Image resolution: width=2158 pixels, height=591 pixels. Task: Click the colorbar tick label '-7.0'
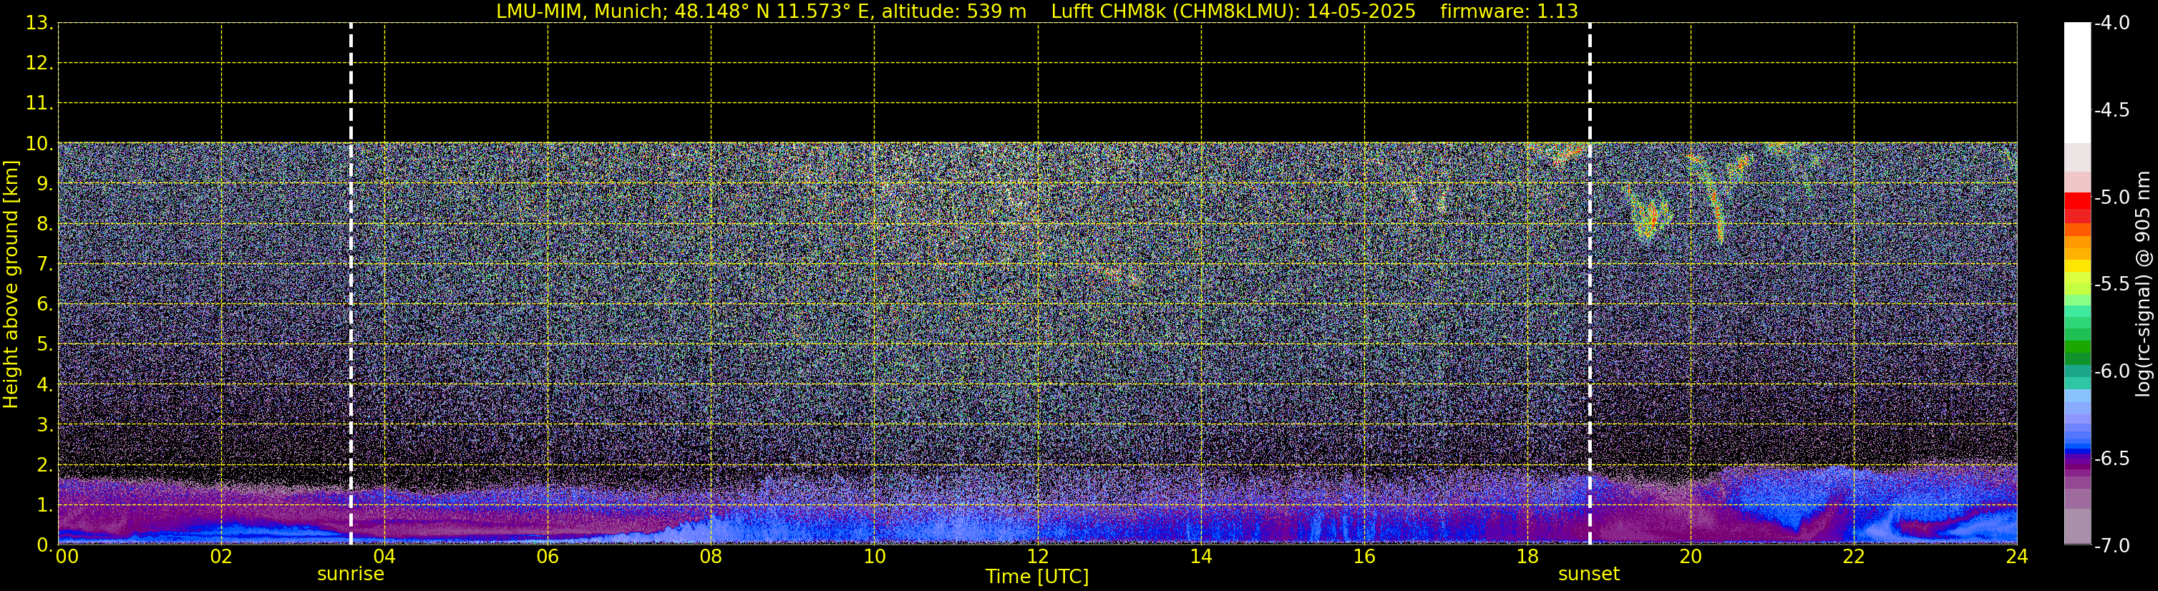point(2111,546)
